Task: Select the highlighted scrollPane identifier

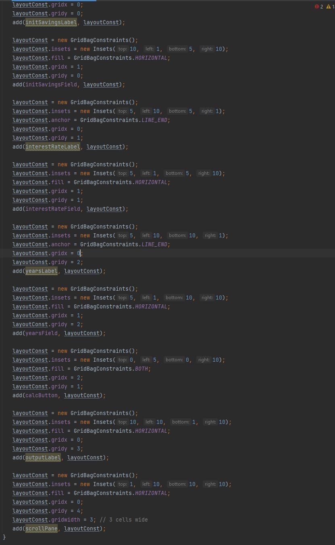Action: pyautogui.click(x=41, y=528)
